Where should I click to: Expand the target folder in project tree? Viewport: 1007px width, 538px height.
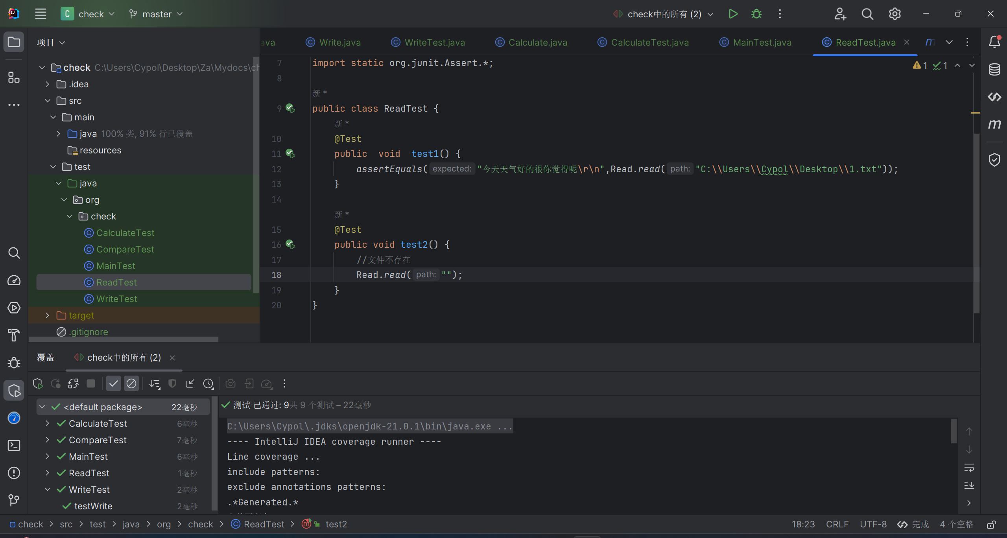[x=48, y=315]
